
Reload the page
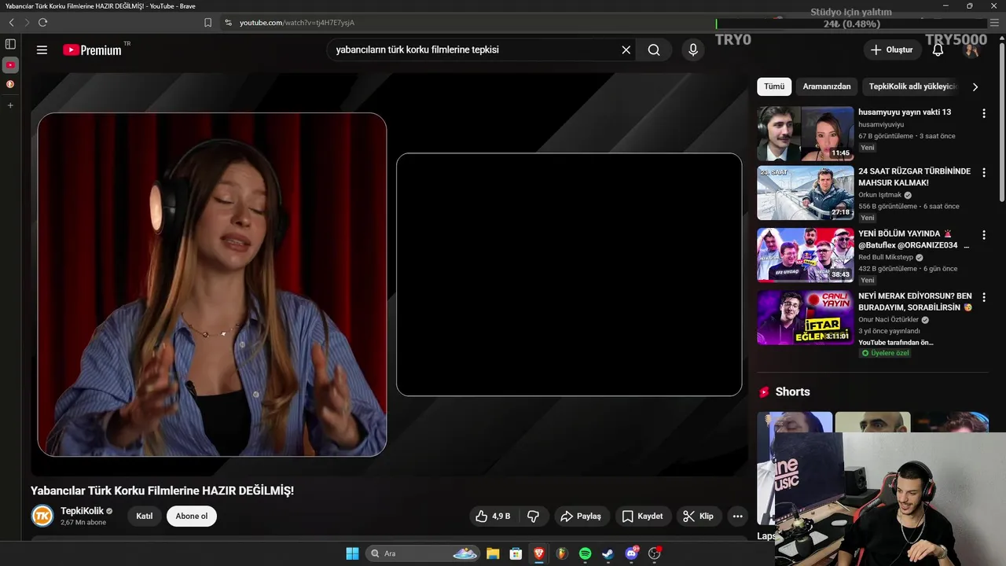coord(42,23)
